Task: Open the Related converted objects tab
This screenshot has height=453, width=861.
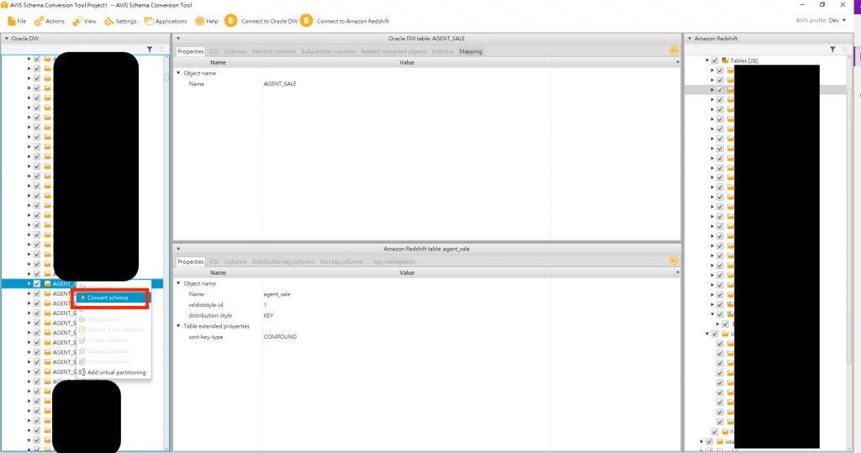Action: (394, 51)
